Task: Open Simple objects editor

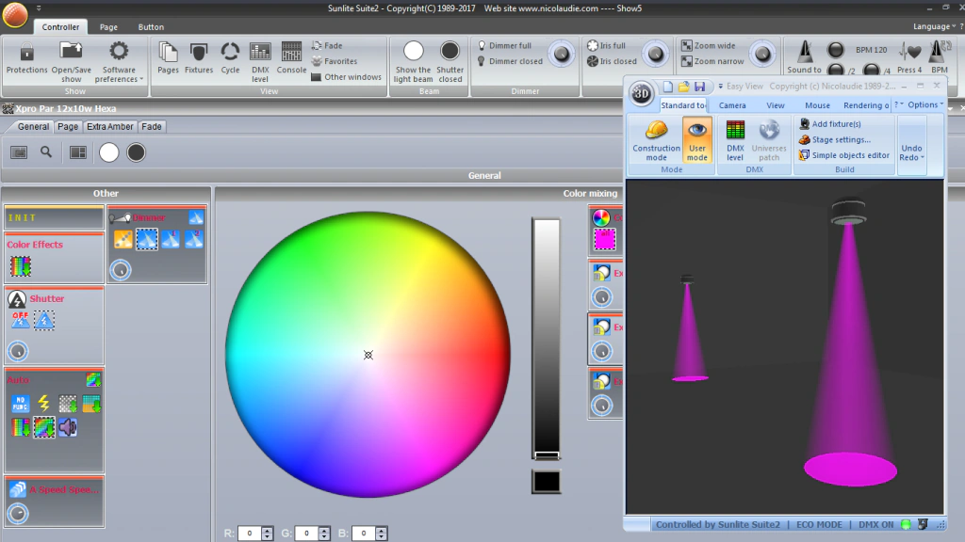Action: pos(843,155)
